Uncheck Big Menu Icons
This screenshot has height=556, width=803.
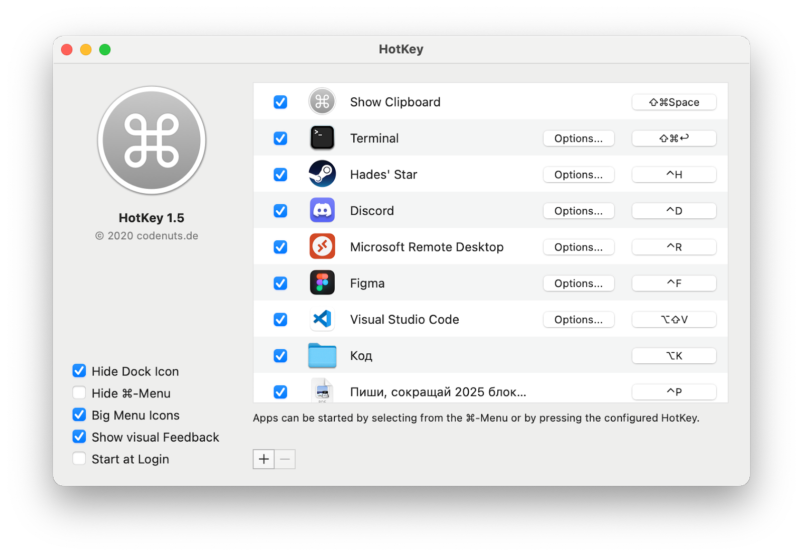tap(79, 414)
